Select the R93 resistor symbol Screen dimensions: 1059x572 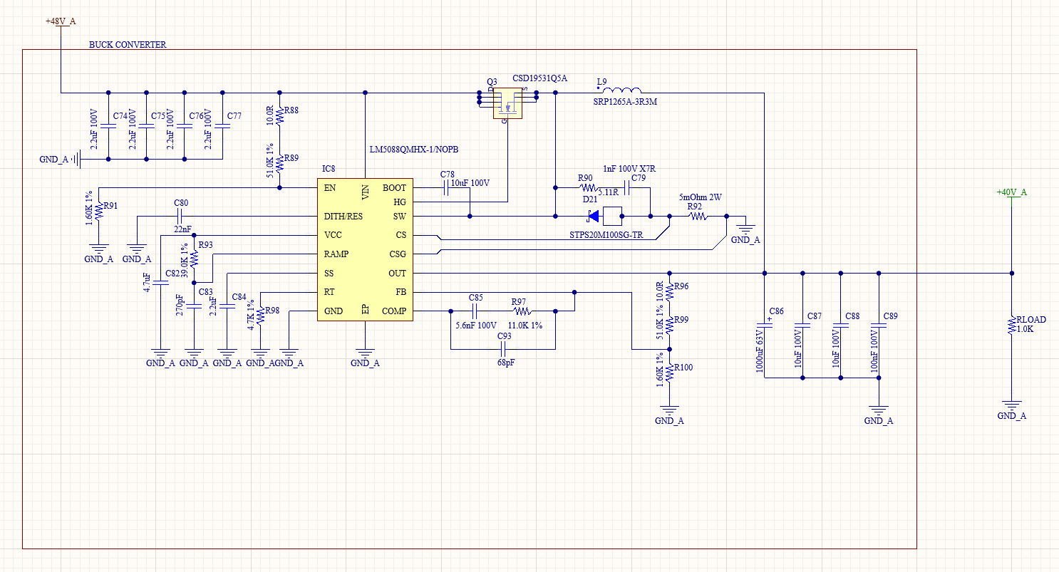(194, 258)
